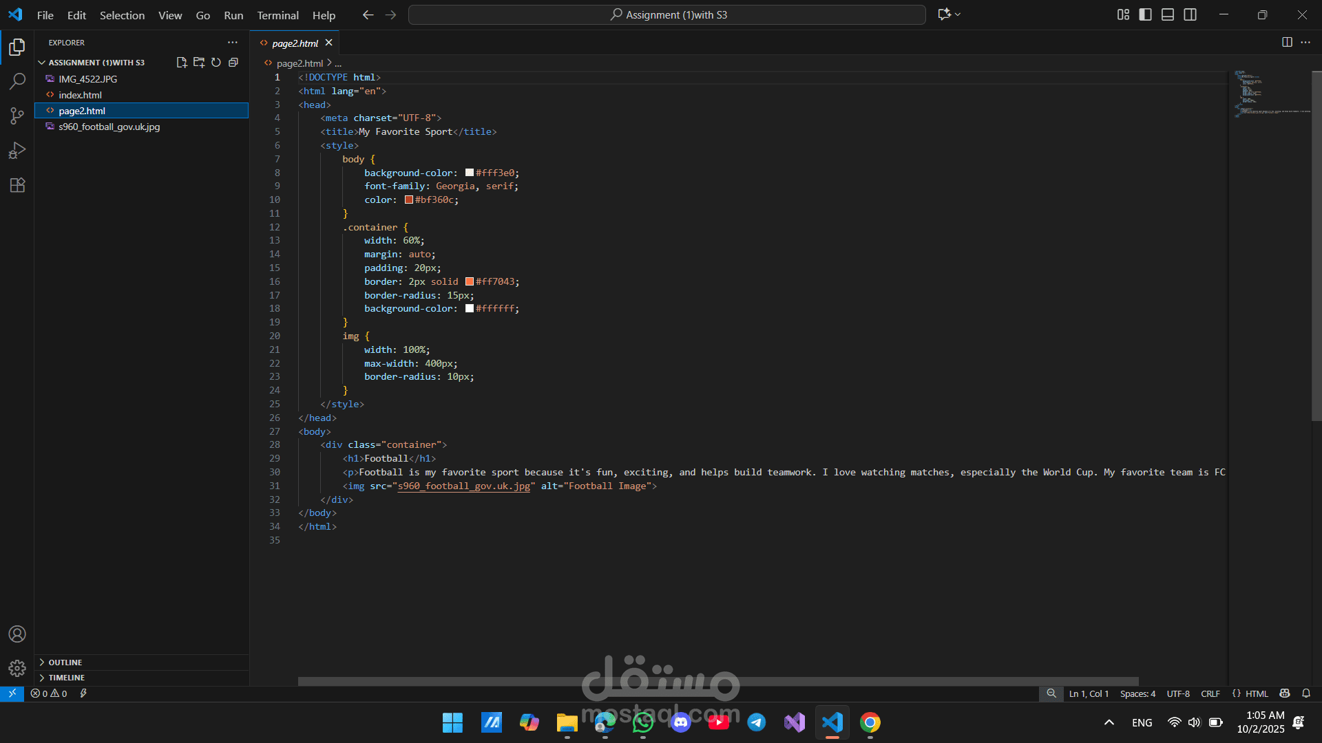The image size is (1322, 743).
Task: Click the #bf360c color swatch
Action: tap(409, 200)
